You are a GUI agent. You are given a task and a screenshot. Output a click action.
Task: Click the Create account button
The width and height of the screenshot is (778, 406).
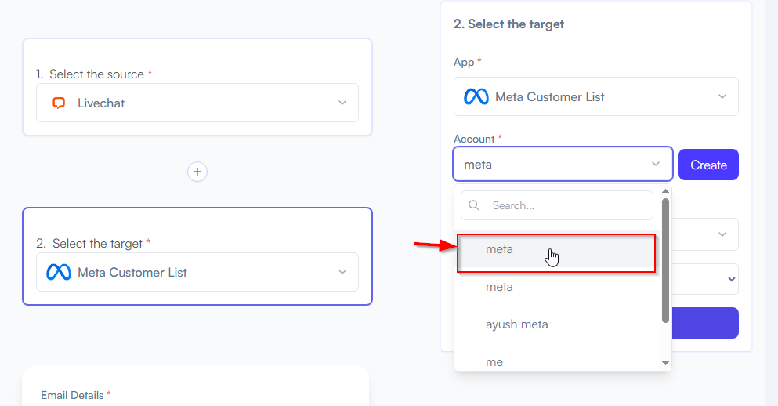coord(708,165)
